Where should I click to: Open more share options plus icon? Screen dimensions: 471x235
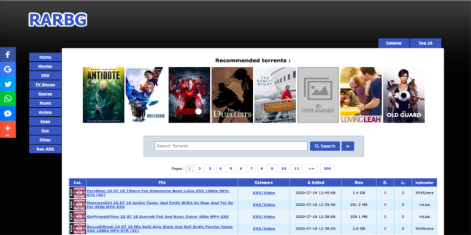[8, 129]
